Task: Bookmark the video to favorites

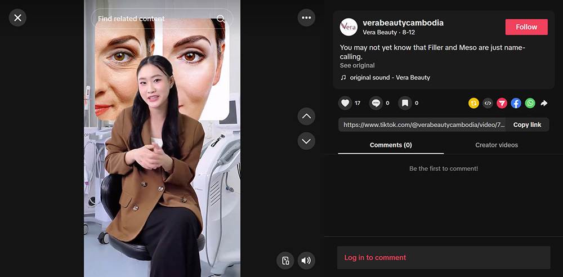Action: [x=405, y=103]
